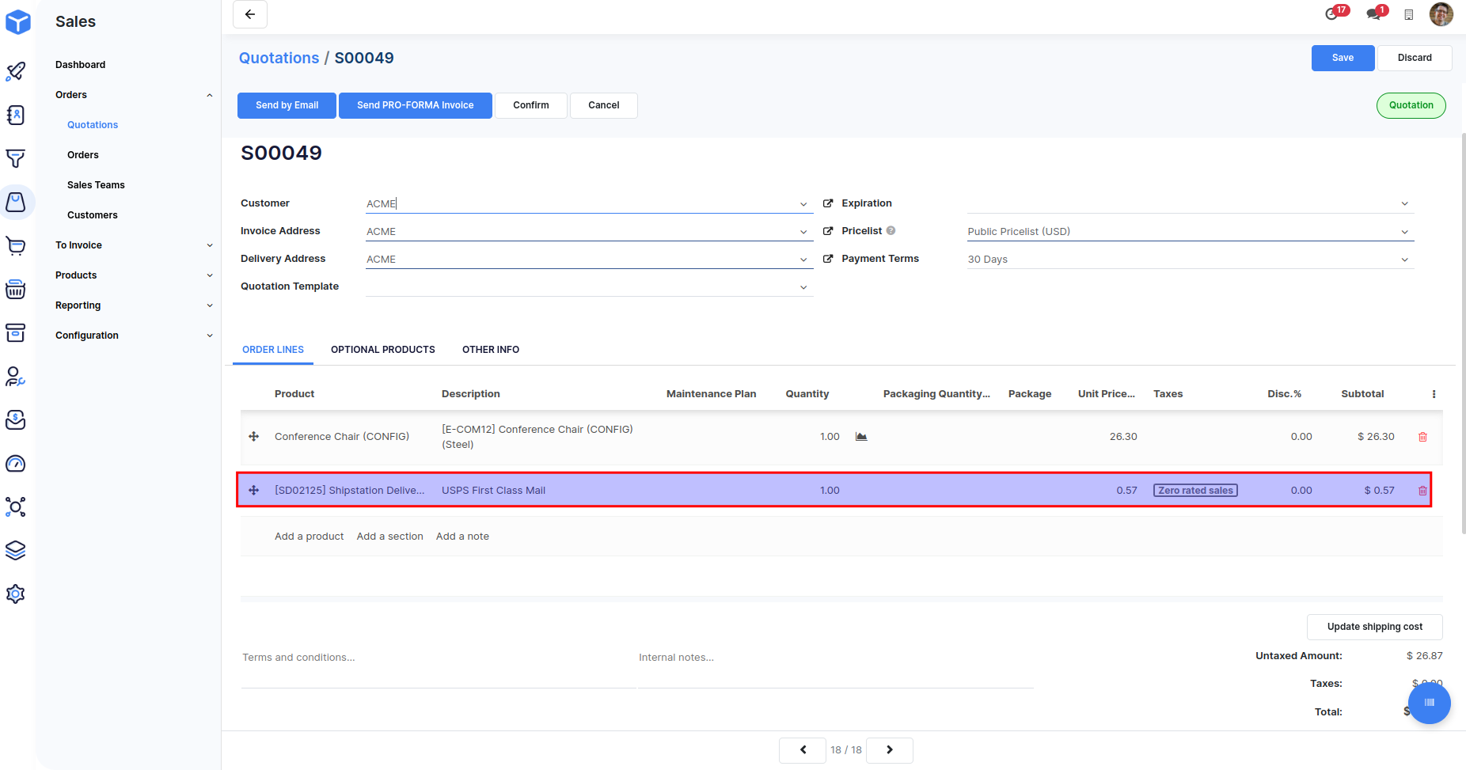Screen dimensions: 1466x770
Task: Click the Add a product link
Action: (x=309, y=537)
